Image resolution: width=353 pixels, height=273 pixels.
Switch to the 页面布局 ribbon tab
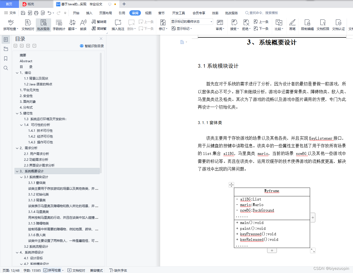tap(106, 13)
